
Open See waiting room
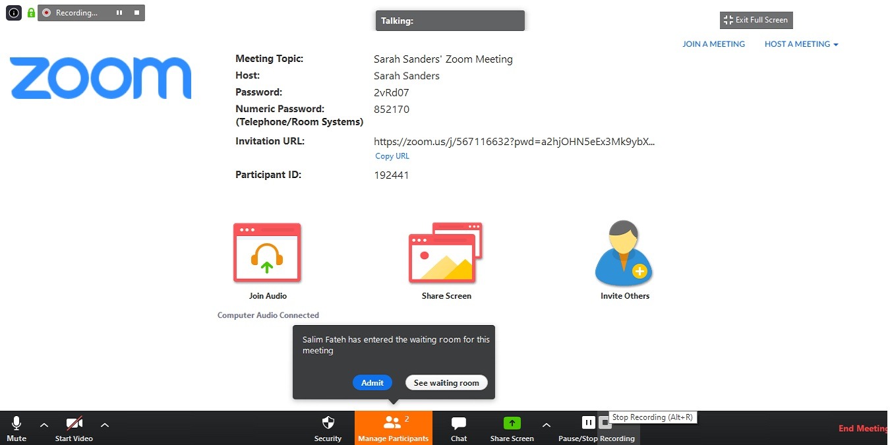[x=446, y=382]
